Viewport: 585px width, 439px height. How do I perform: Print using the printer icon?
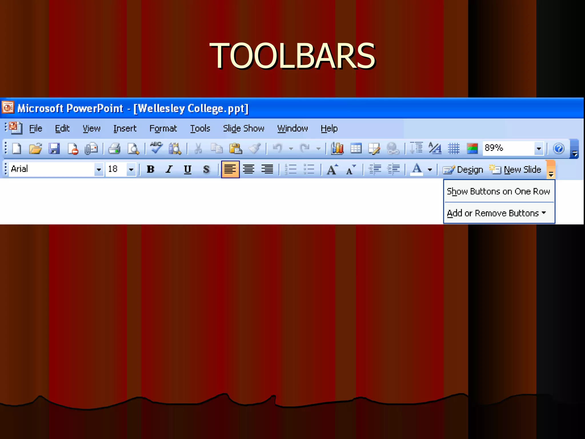[114, 149]
